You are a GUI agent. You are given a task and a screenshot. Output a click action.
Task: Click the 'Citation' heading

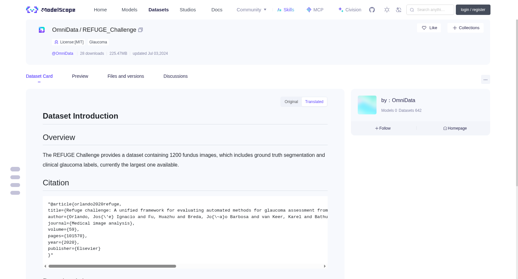click(x=56, y=183)
